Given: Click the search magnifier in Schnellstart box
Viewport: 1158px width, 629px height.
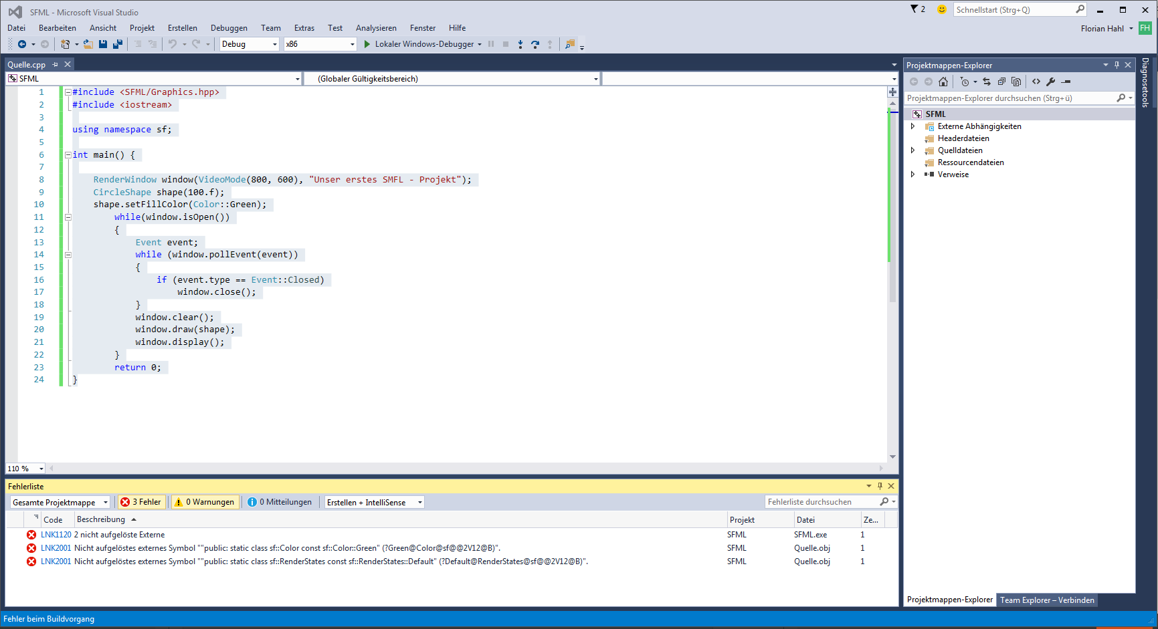Looking at the screenshot, I should (x=1080, y=9).
